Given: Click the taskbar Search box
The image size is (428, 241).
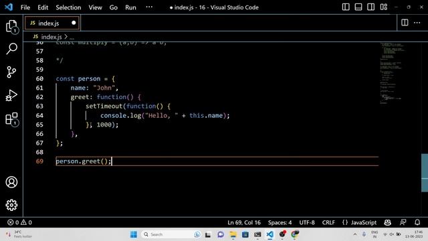Looking at the screenshot, I should [x=171, y=234].
